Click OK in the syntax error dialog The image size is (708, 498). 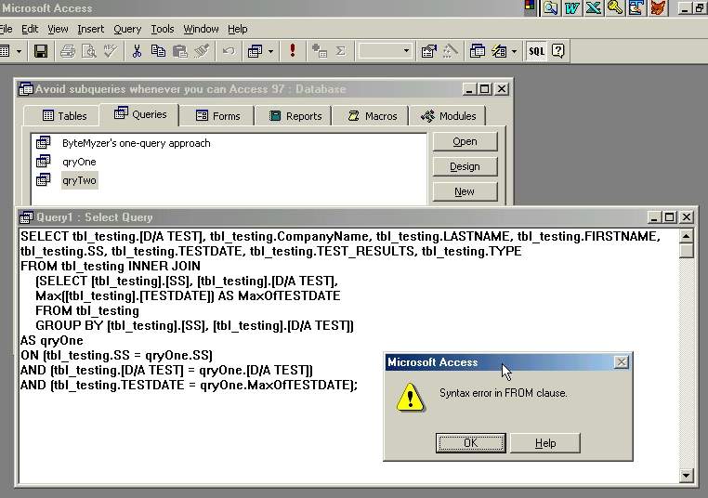coord(470,443)
